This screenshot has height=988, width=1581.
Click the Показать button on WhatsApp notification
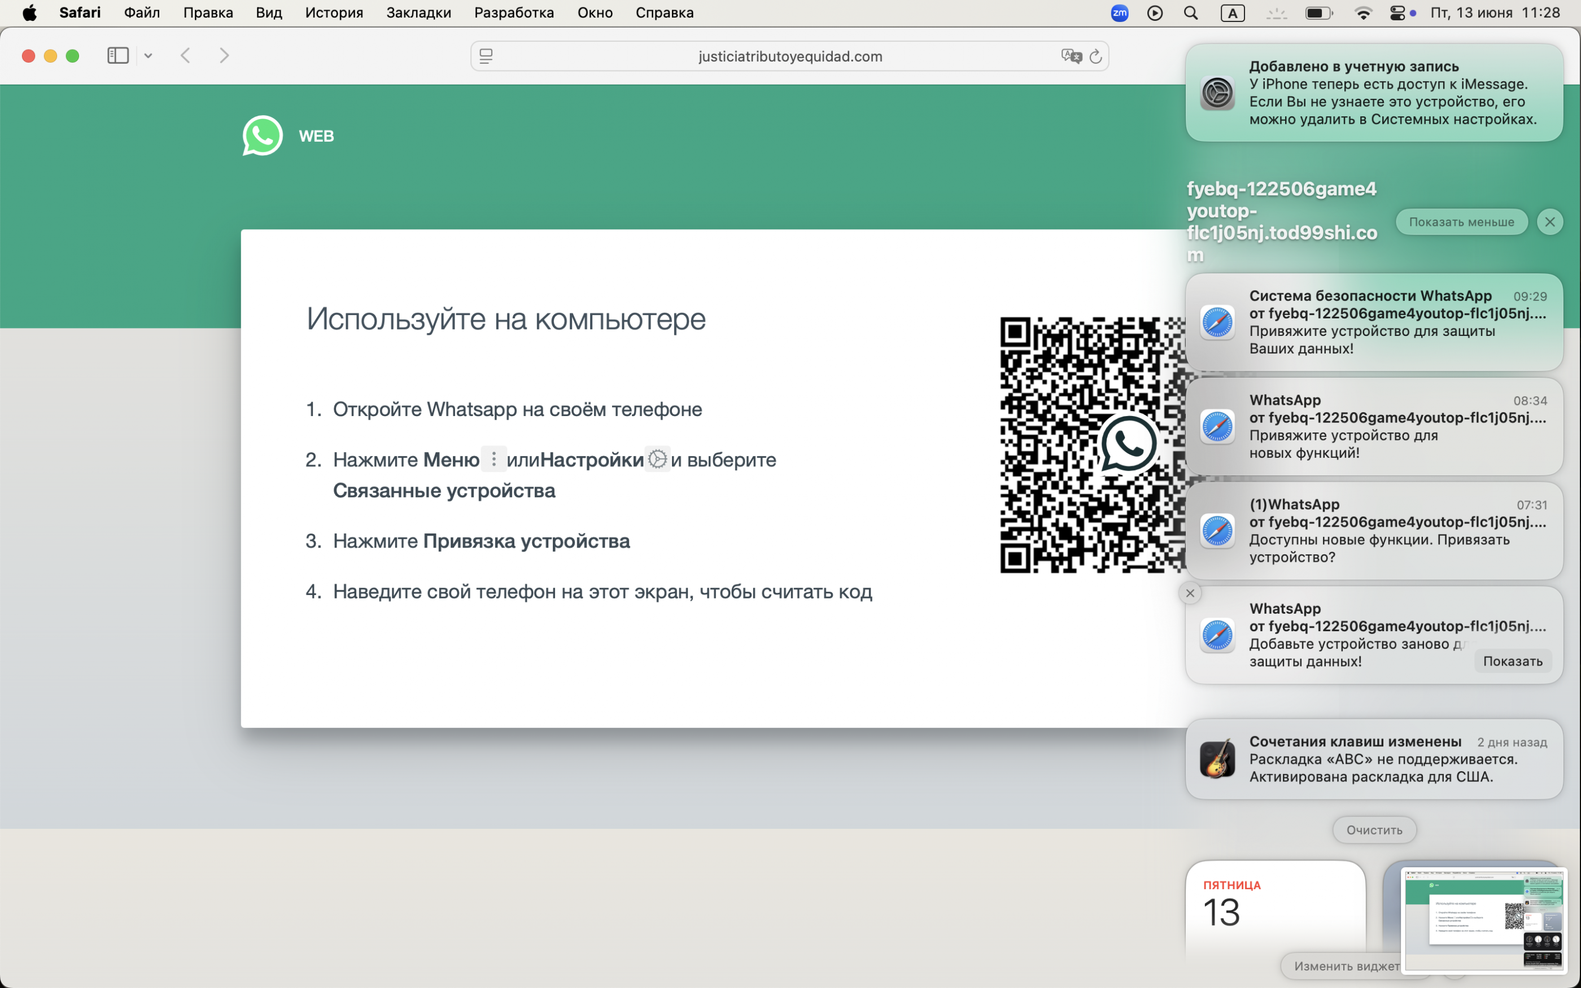tap(1513, 661)
